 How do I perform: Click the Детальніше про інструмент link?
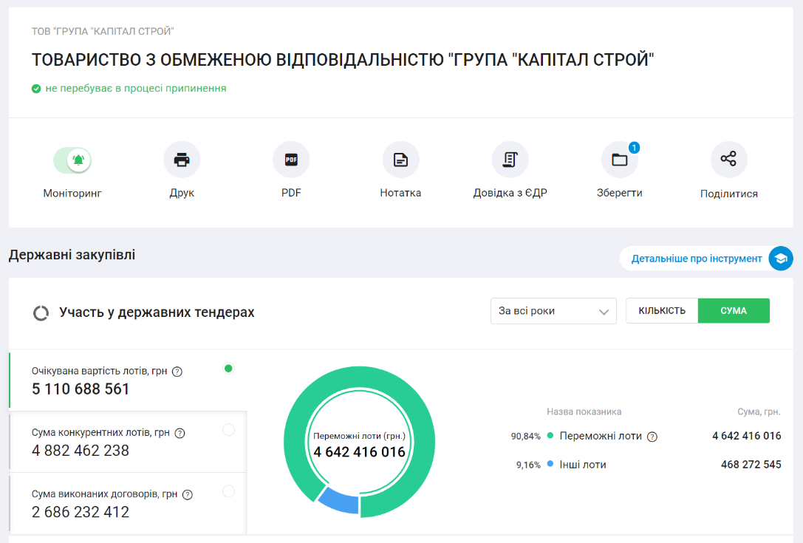click(696, 259)
